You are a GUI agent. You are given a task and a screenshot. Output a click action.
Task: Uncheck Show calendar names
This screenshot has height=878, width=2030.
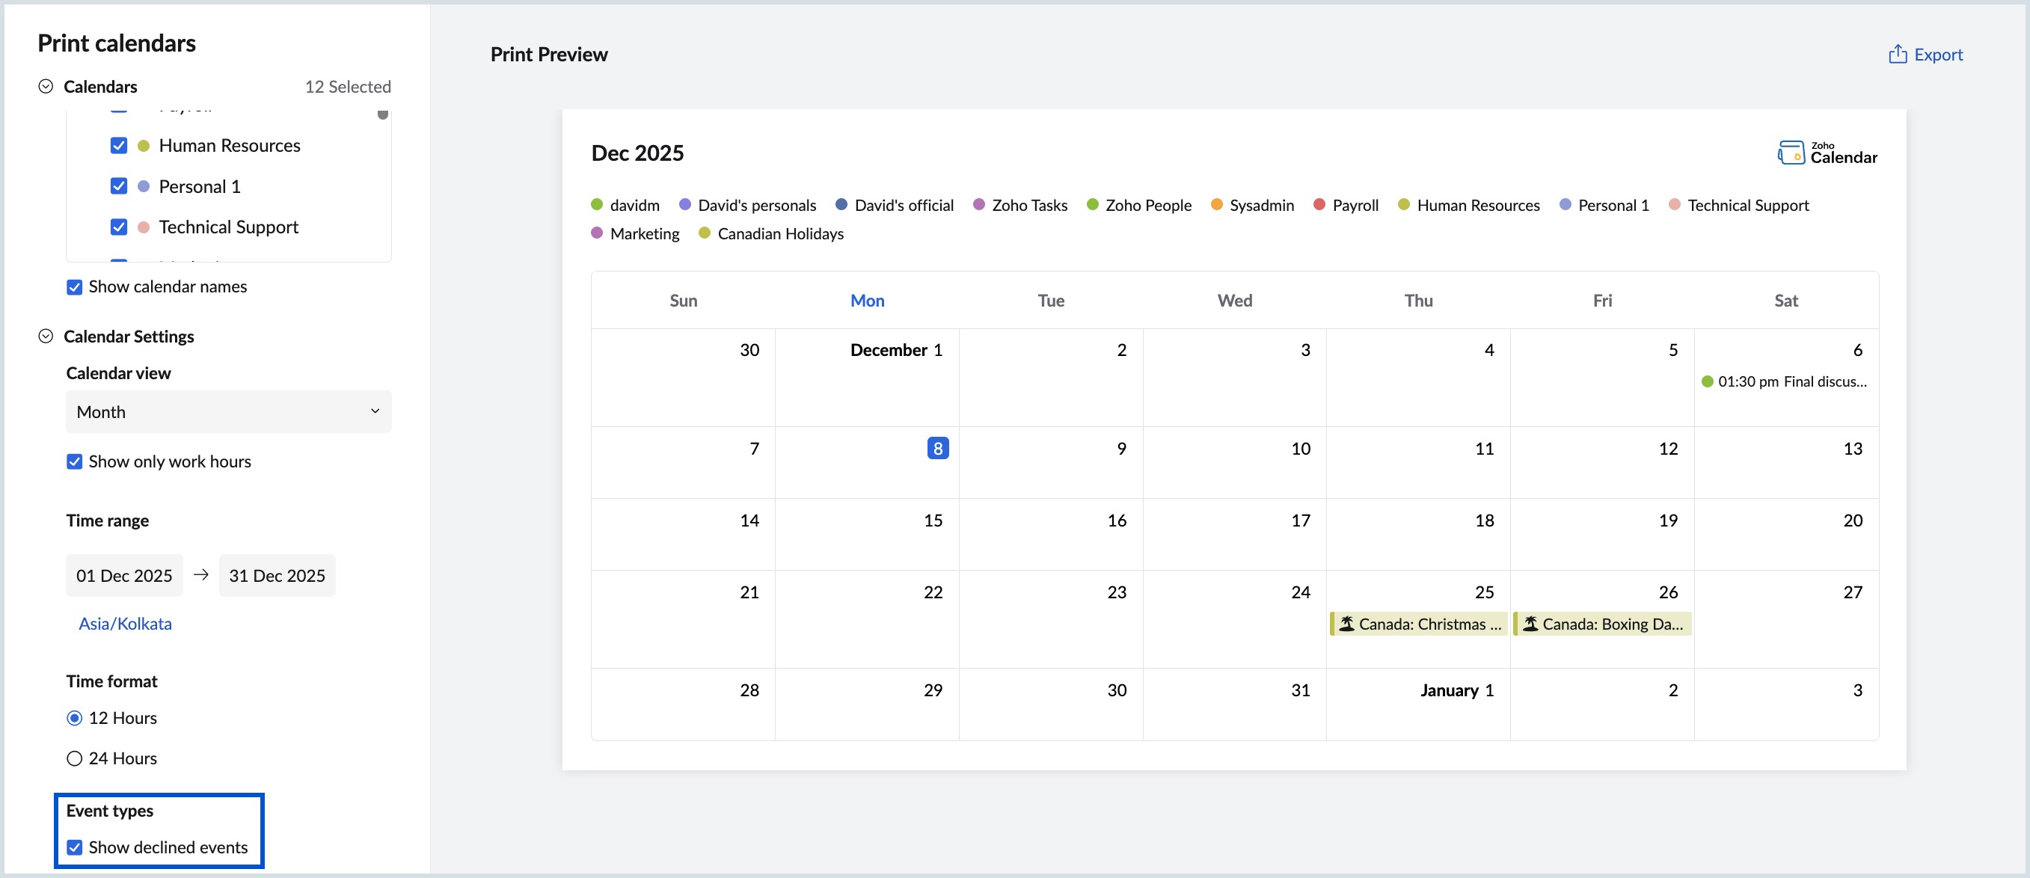[x=74, y=287]
